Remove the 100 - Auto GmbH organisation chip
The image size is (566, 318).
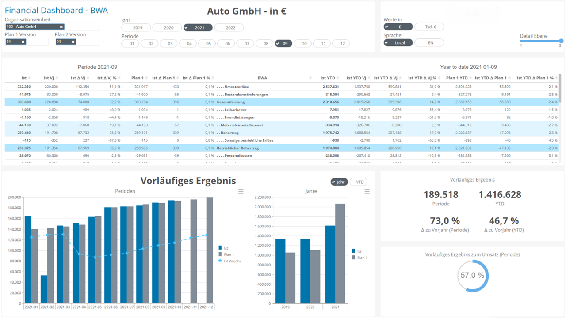pyautogui.click(x=61, y=27)
